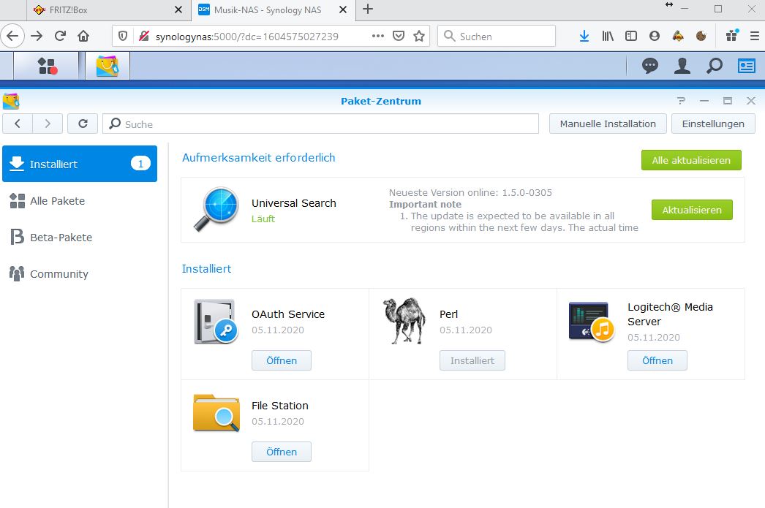Refresh the Paket-Zentrum list

(x=83, y=124)
